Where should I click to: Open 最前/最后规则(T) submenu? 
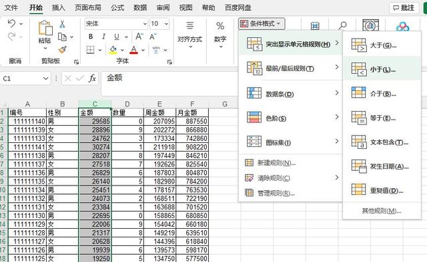coord(291,68)
